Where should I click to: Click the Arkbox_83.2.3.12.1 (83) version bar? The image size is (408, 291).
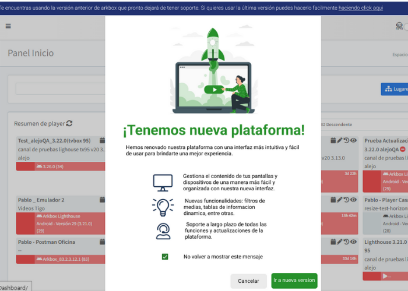pos(61,259)
